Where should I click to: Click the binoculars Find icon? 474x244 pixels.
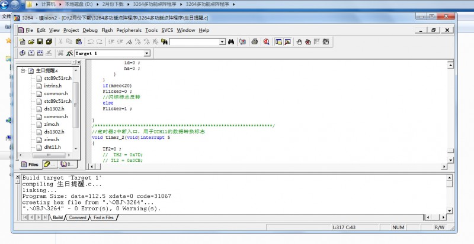coord(232,42)
